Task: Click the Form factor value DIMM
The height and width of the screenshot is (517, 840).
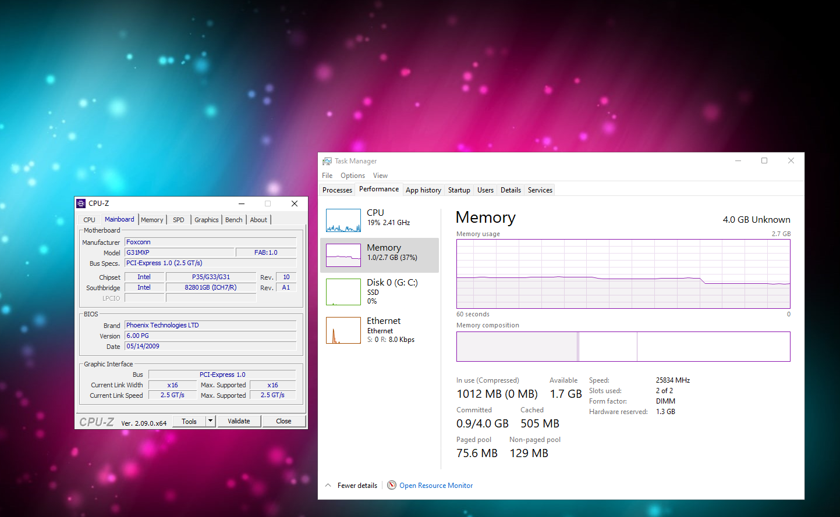Action: [665, 401]
